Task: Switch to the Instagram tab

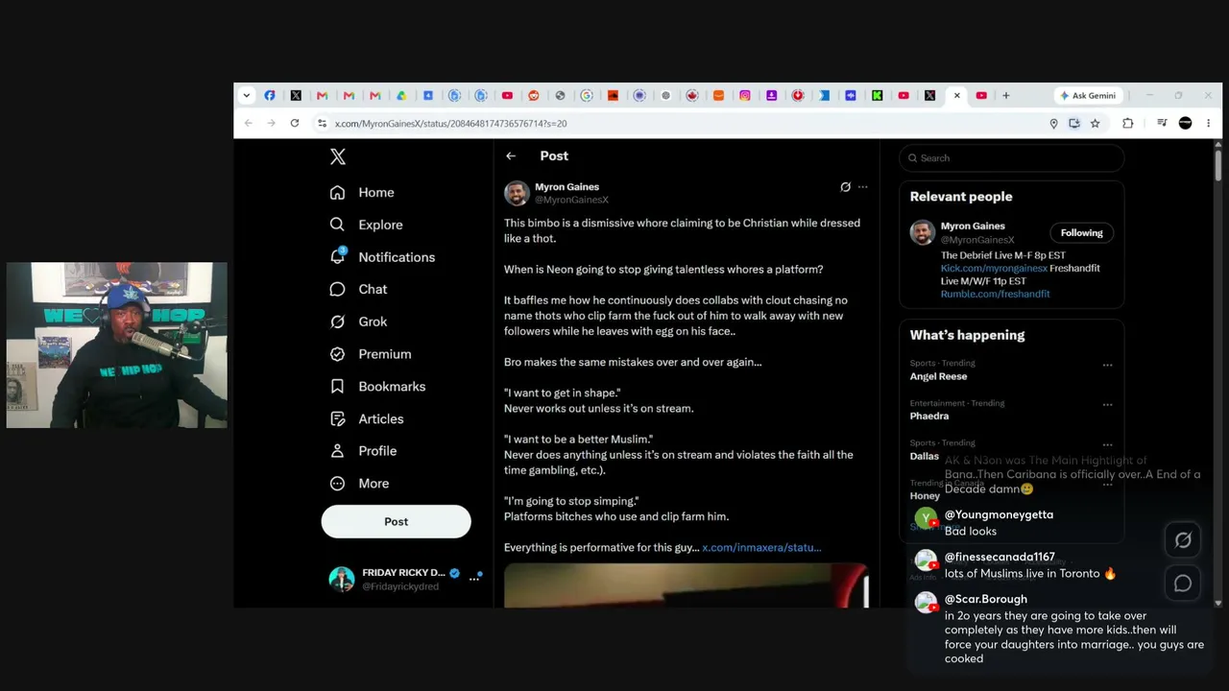Action: [x=745, y=95]
